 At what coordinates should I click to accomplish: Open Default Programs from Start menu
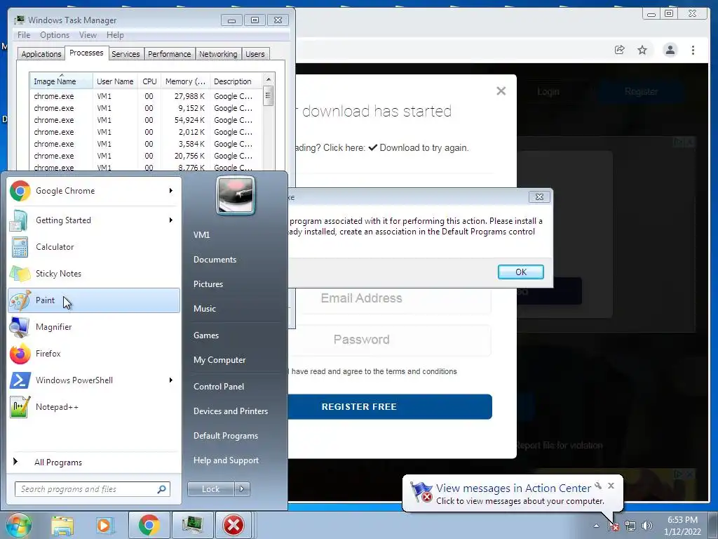[225, 436]
